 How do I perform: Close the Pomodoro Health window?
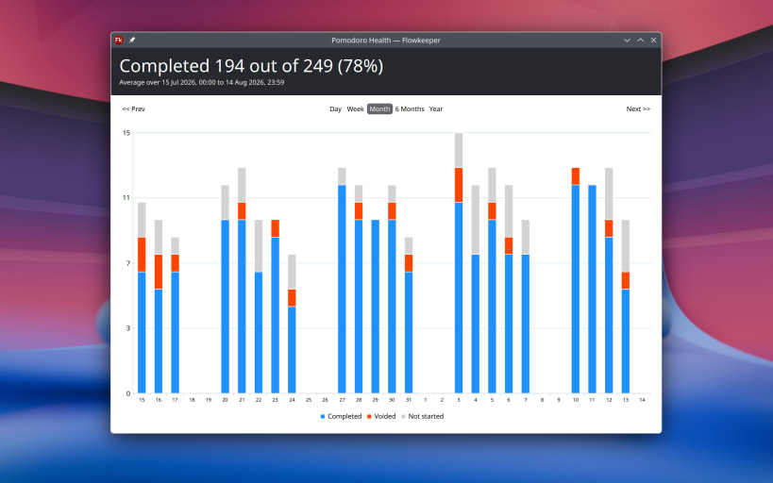pos(654,41)
